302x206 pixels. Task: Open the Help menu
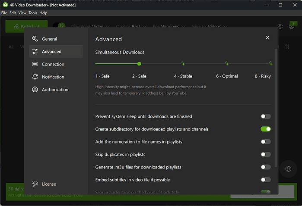pos(43,13)
